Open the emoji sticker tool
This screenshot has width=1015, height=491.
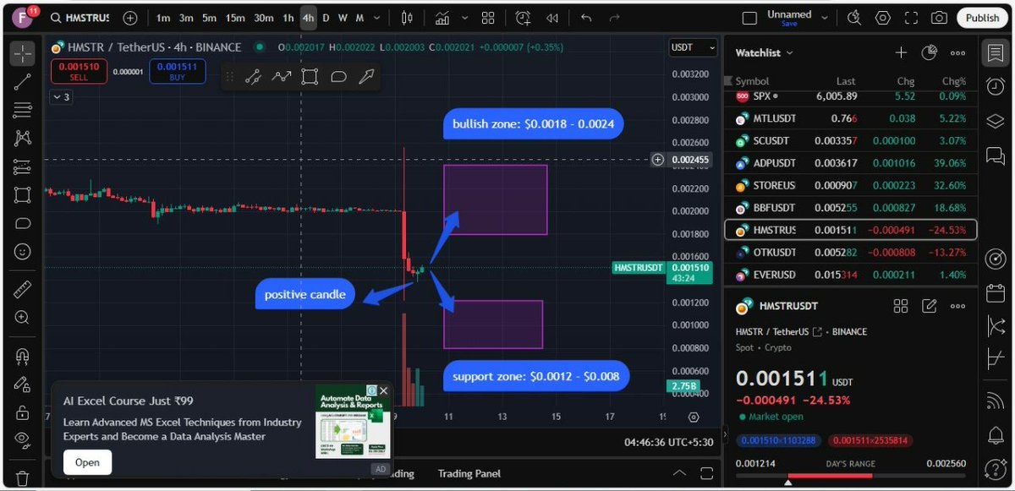pos(23,251)
